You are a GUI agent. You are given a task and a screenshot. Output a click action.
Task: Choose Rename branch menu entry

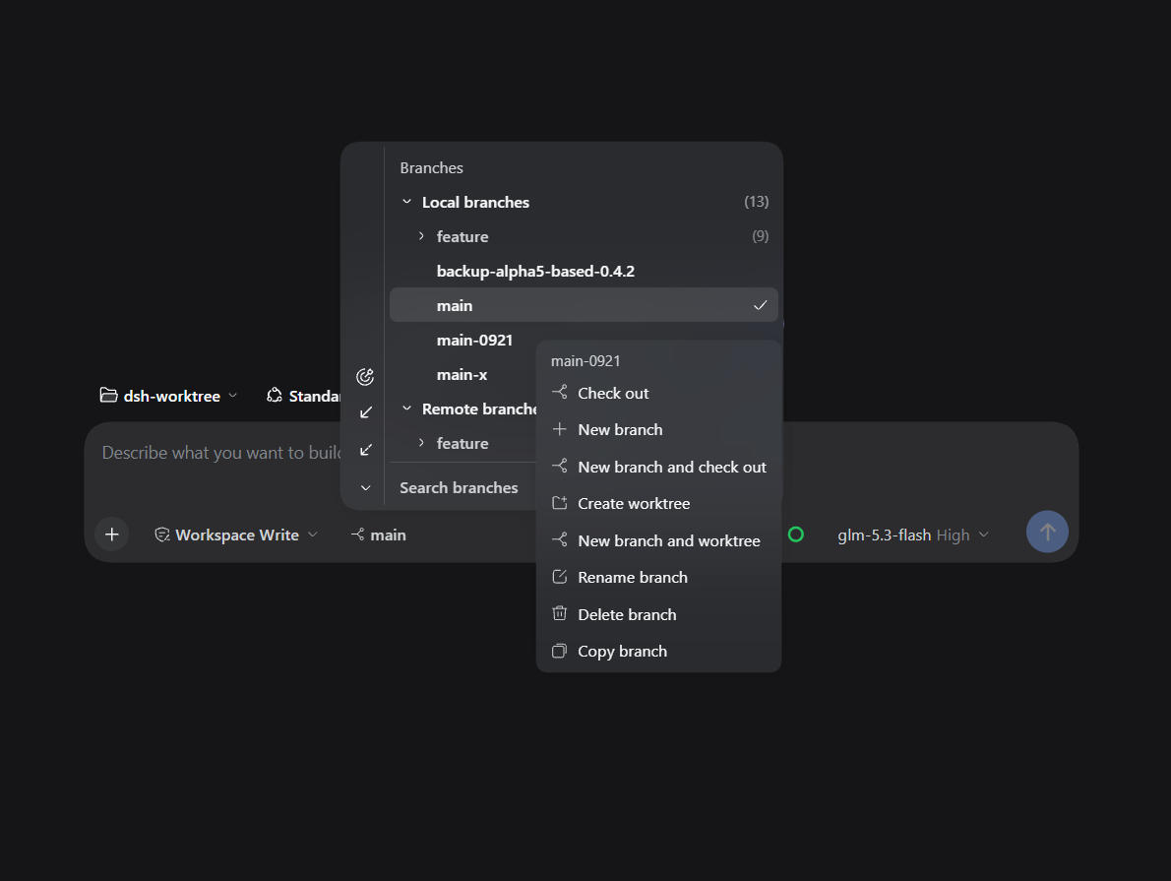click(658, 578)
